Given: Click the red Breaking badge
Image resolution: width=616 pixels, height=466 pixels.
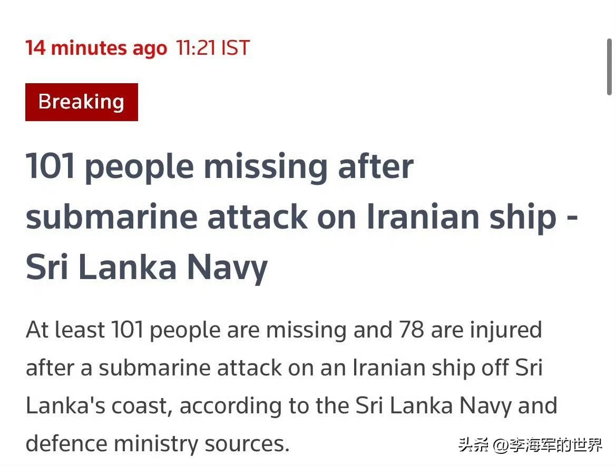Looking at the screenshot, I should click(x=81, y=102).
